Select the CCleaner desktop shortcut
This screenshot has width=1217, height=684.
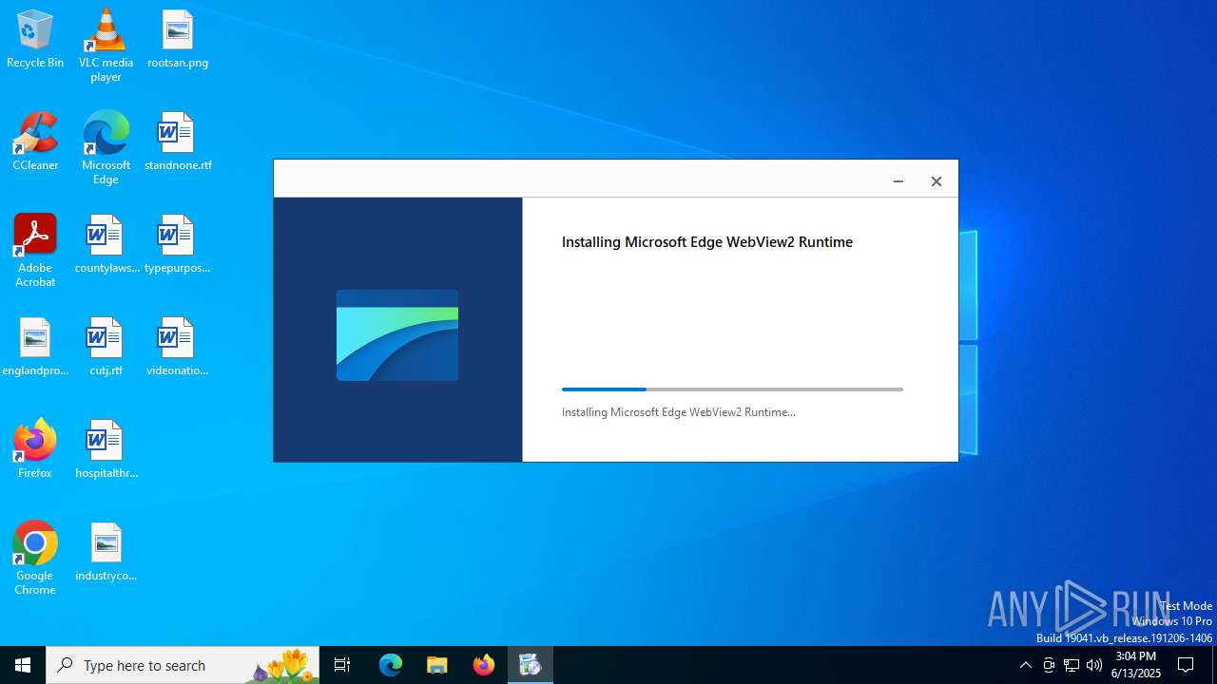[x=35, y=142]
